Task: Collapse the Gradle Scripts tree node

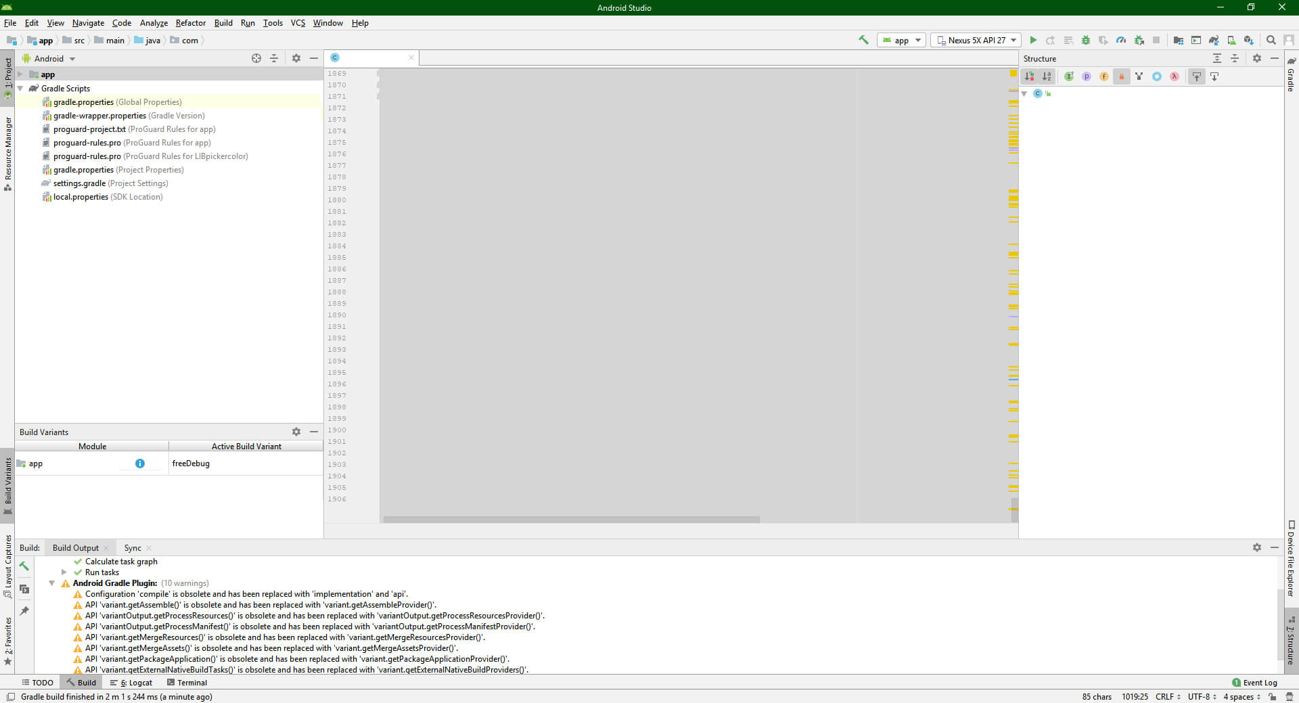Action: click(x=20, y=88)
